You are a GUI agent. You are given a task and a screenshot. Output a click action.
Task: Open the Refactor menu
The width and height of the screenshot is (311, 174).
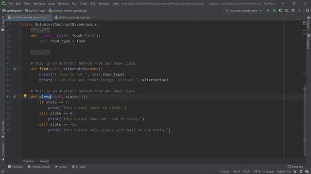coord(64,3)
